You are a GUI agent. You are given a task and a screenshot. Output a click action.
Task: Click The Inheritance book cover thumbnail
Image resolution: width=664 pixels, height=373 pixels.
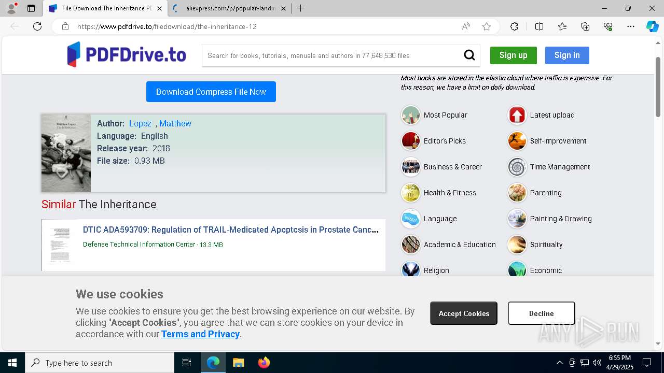[x=66, y=153]
